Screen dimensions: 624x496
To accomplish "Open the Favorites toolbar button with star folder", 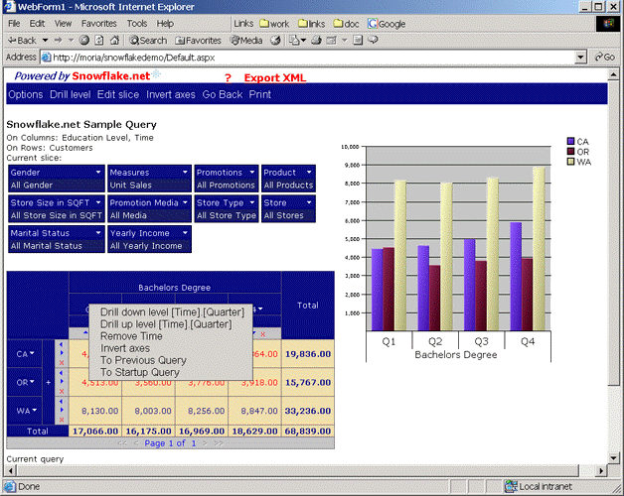I will pyautogui.click(x=198, y=40).
